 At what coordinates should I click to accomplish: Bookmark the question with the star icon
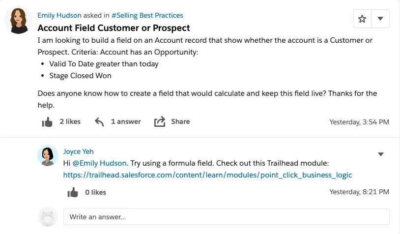pyautogui.click(x=362, y=19)
